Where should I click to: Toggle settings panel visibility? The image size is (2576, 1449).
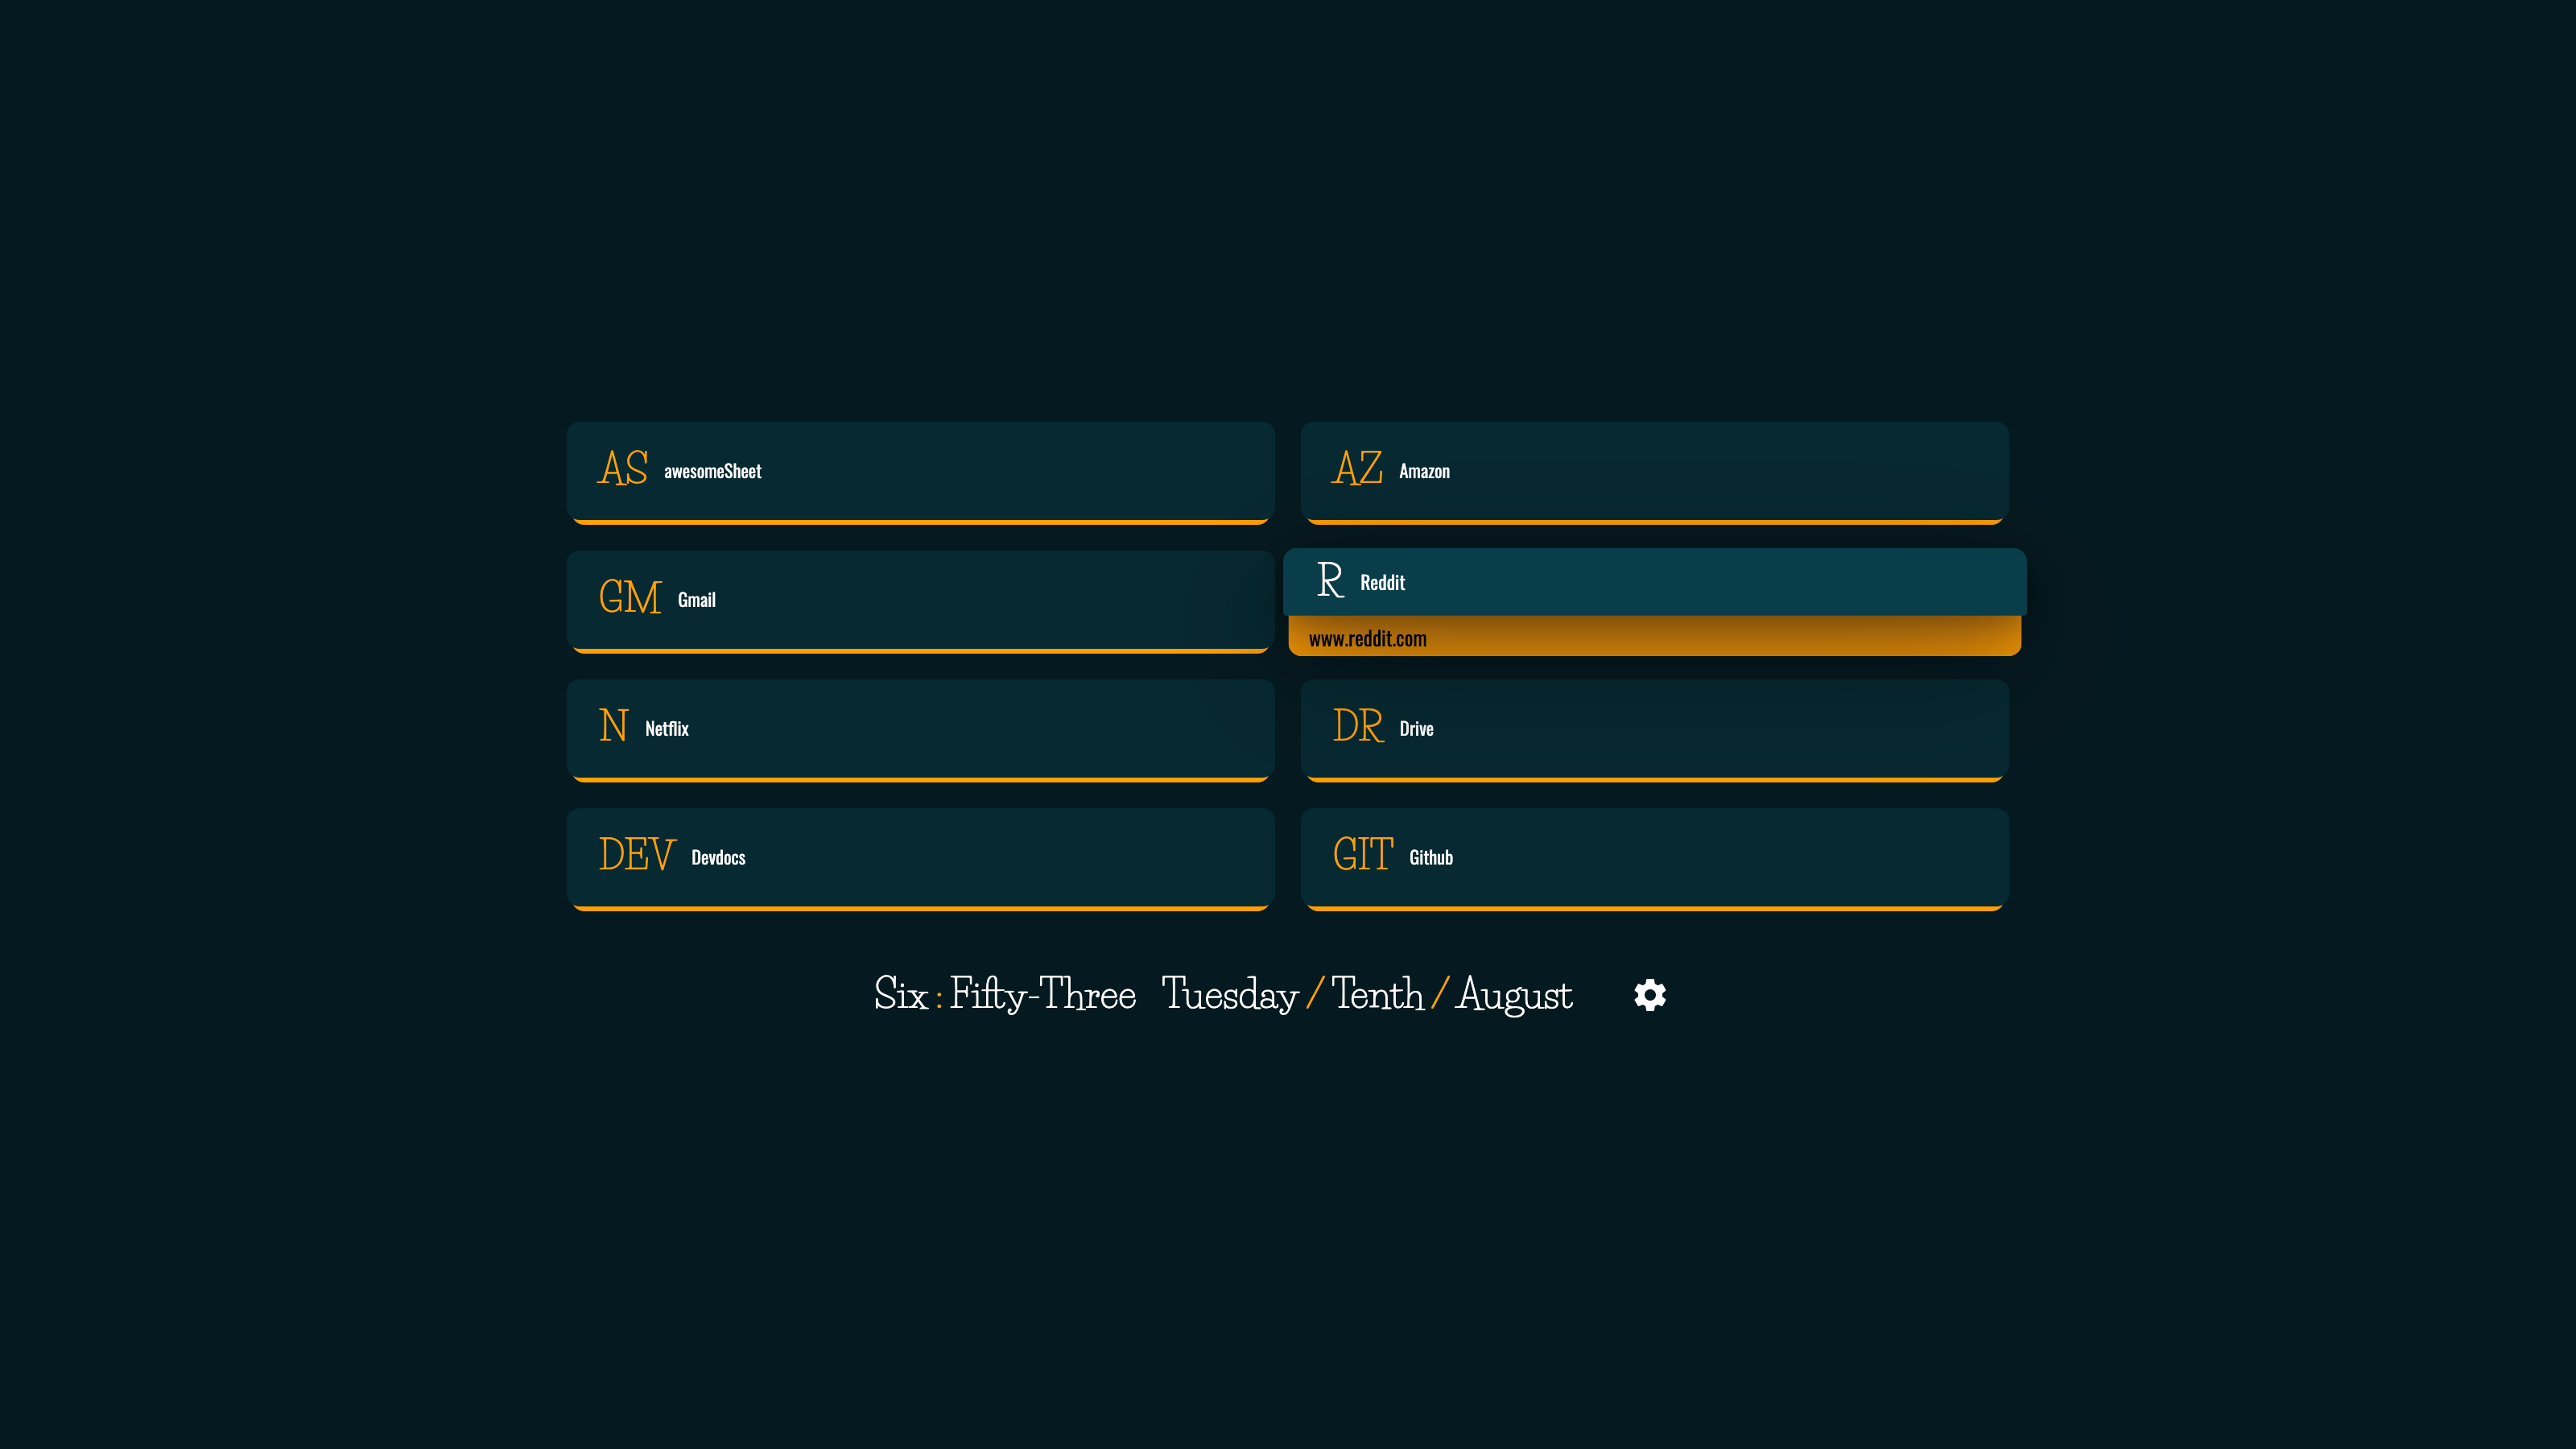pos(1649,994)
